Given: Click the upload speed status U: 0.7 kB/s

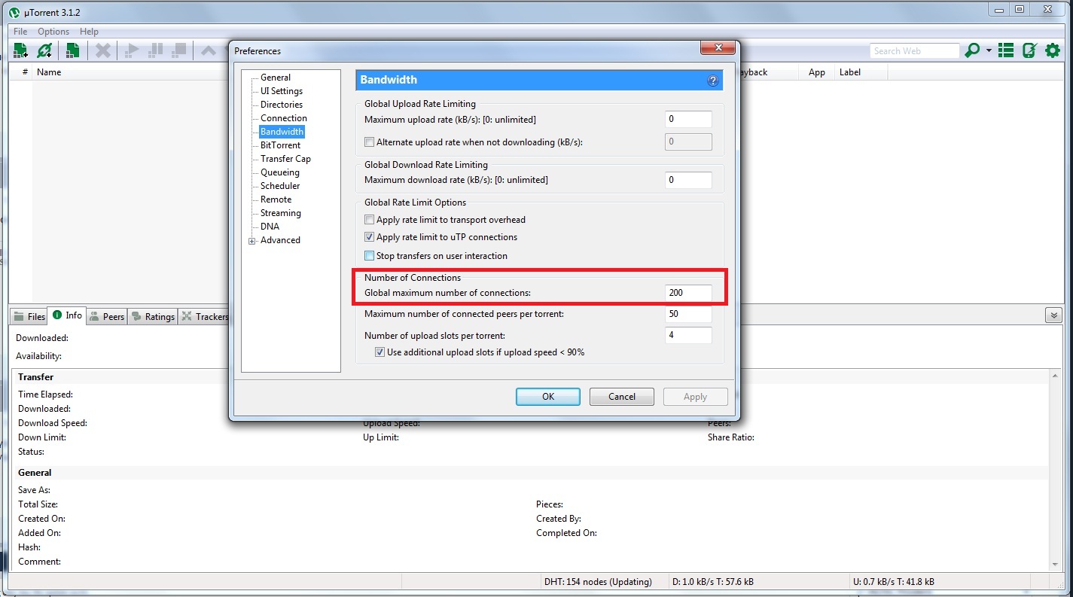Looking at the screenshot, I should click(x=893, y=582).
